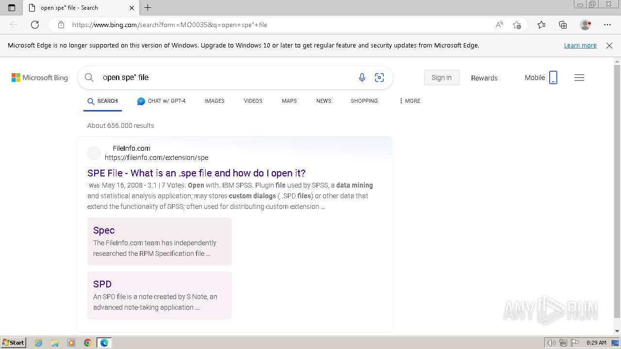Viewport: 621px width, 349px height.
Task: Switch to the SHOPPING tab
Action: coord(364,101)
